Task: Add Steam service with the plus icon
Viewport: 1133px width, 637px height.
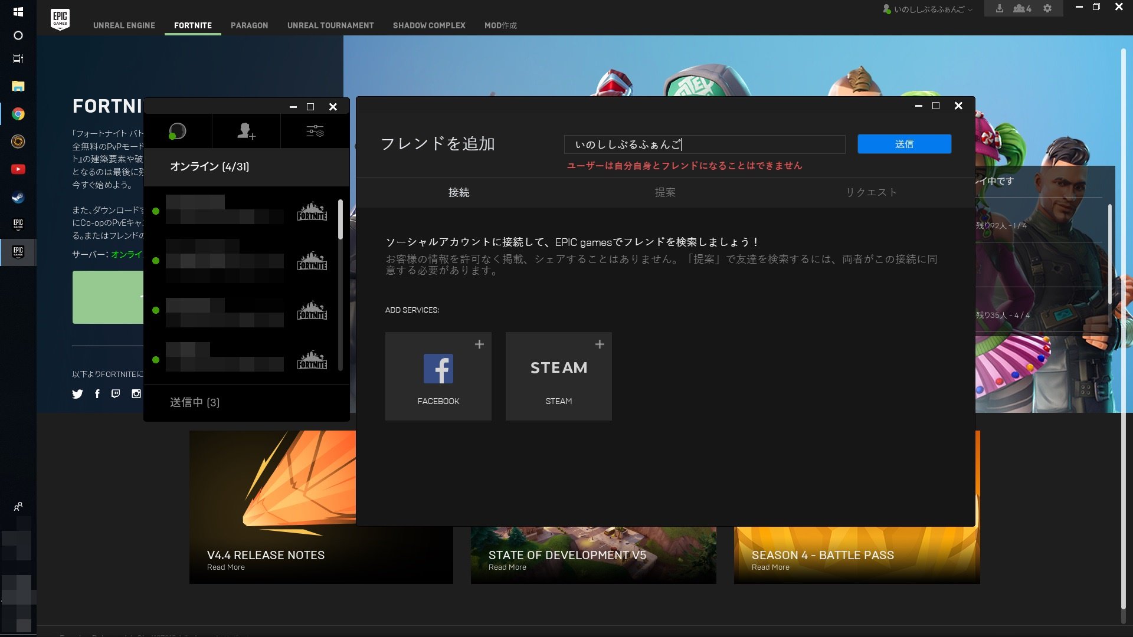Action: coord(600,344)
